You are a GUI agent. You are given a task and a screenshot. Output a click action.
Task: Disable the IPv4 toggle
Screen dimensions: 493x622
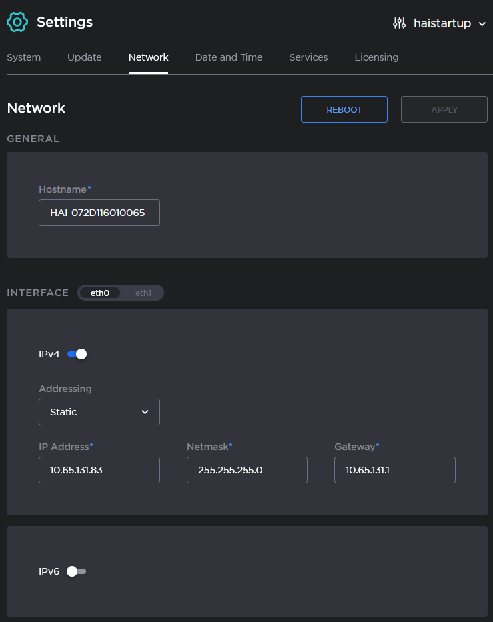click(x=77, y=354)
